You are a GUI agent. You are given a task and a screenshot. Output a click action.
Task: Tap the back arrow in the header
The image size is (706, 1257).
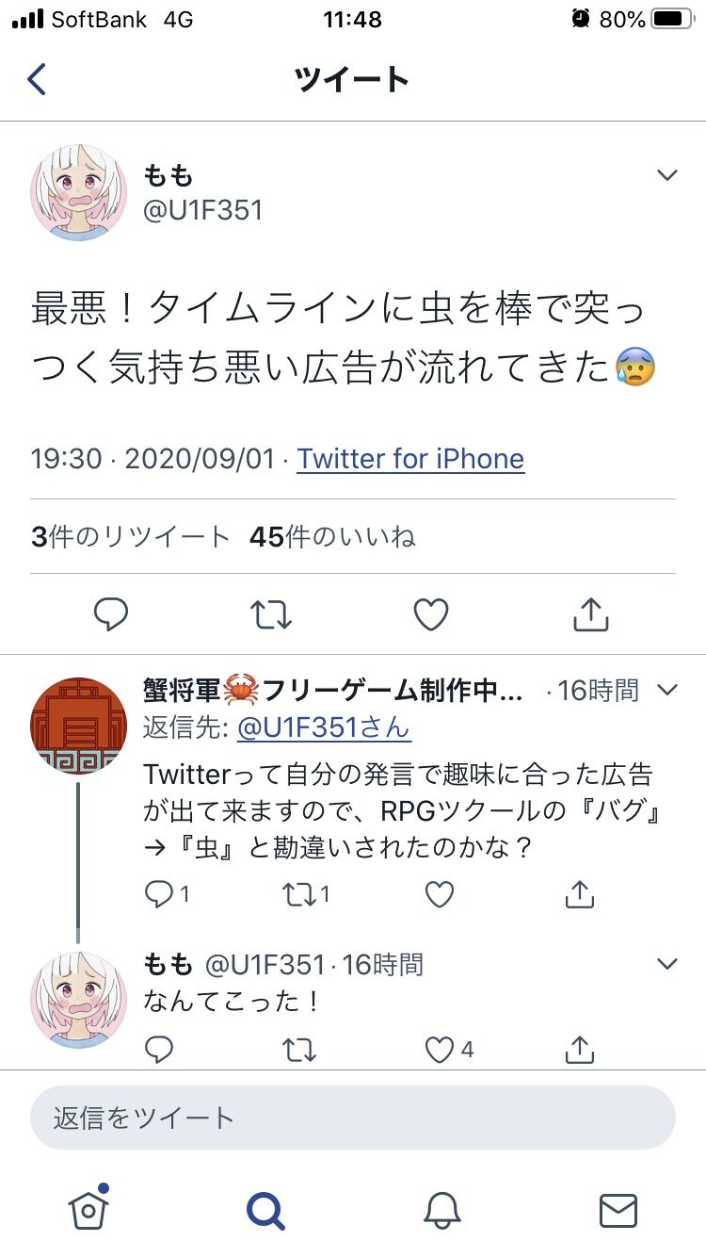click(37, 79)
